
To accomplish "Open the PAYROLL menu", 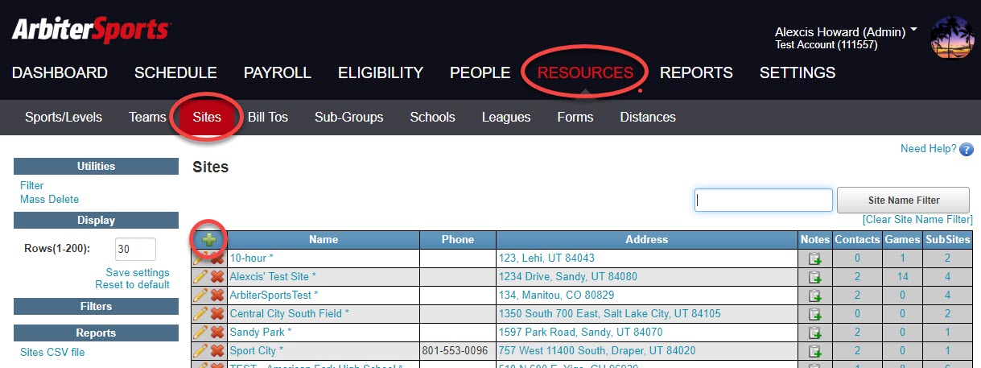I will [278, 72].
